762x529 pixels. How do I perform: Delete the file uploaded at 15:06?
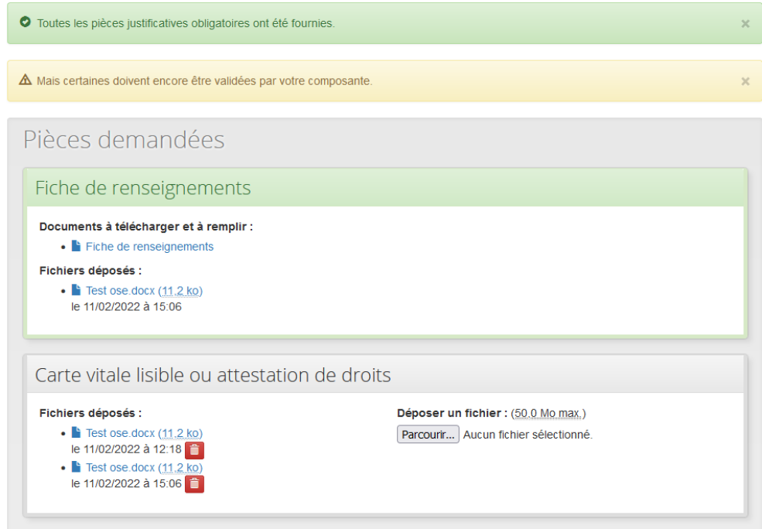pos(194,484)
